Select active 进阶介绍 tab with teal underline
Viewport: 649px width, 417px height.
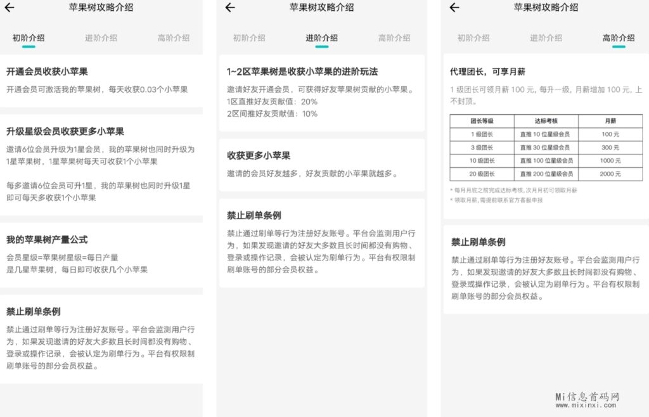pyautogui.click(x=322, y=38)
